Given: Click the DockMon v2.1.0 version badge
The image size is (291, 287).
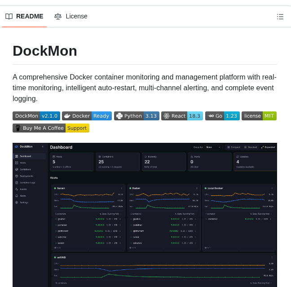Looking at the screenshot, I should 36,116.
